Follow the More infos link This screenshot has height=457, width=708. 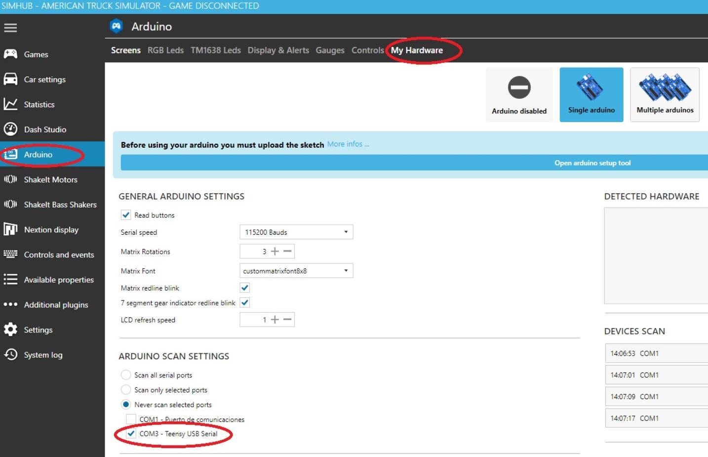[348, 144]
